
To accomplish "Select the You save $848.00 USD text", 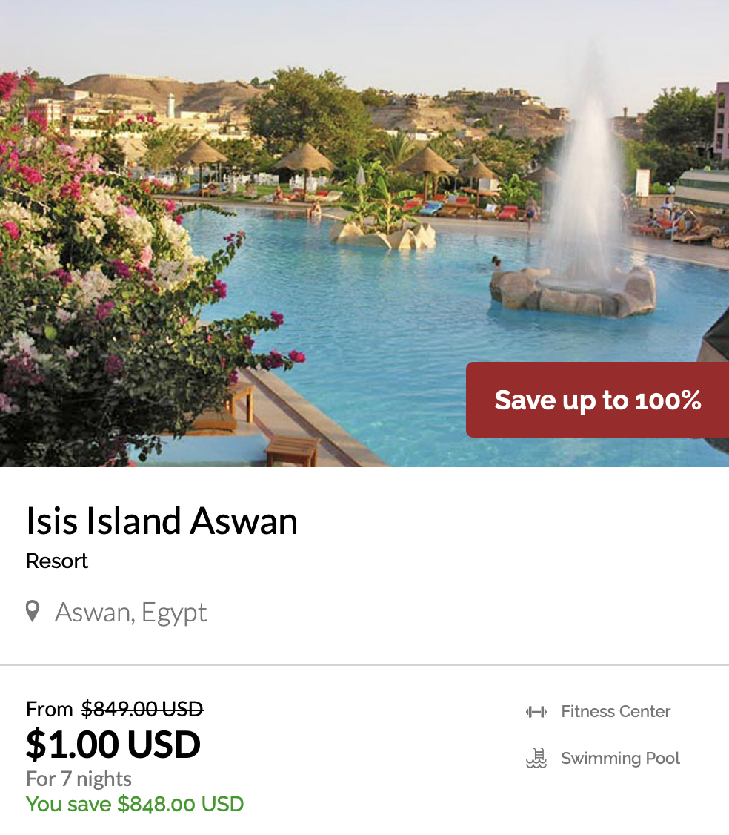I will pyautogui.click(x=134, y=804).
